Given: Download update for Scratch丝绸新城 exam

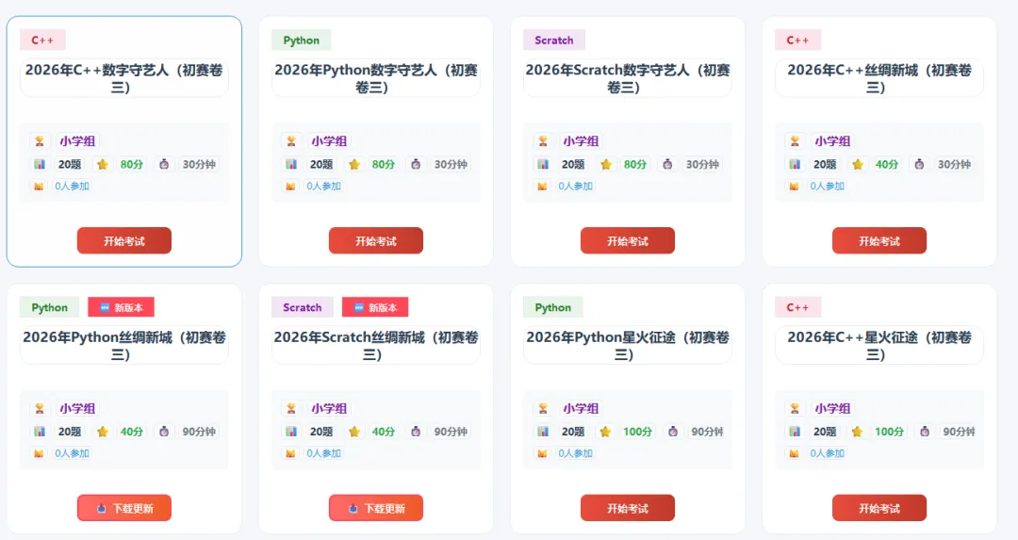Looking at the screenshot, I should click(x=376, y=508).
